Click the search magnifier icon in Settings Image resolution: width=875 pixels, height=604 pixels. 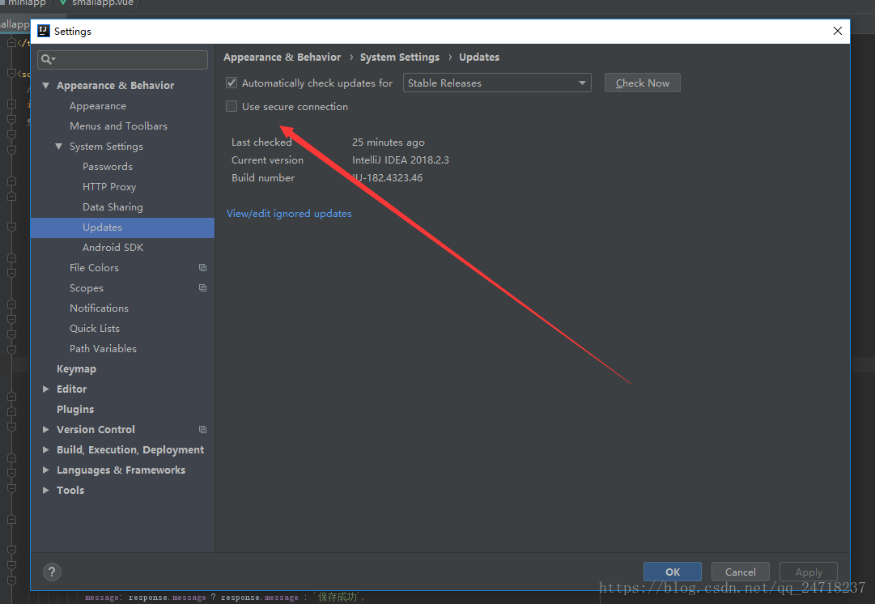47,59
